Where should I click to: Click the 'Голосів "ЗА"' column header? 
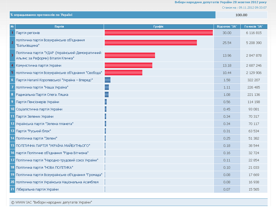[254, 26]
